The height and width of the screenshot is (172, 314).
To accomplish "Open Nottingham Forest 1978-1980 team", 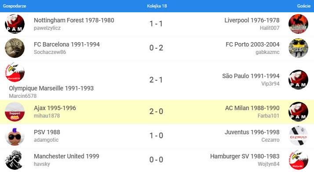I will coord(74,20).
